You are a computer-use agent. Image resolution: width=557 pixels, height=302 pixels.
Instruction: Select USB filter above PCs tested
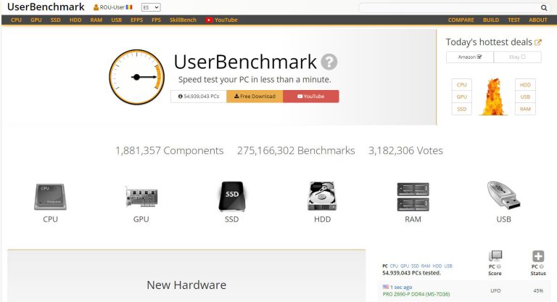448,266
